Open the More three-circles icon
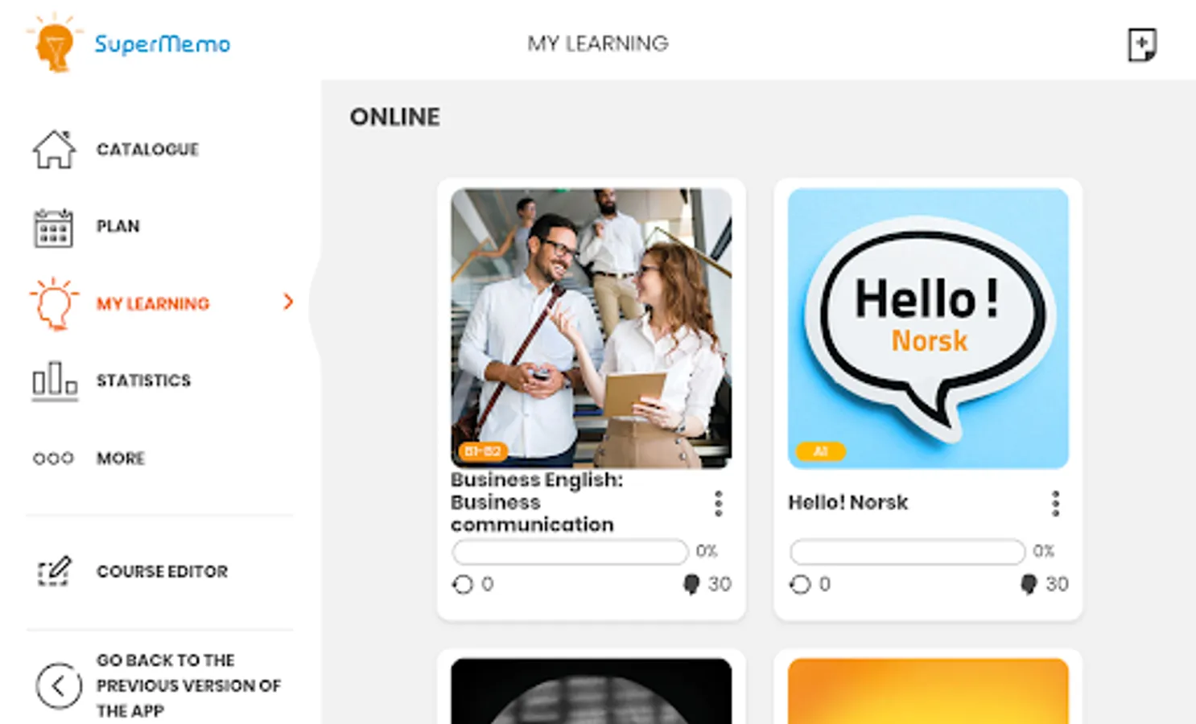Image resolution: width=1196 pixels, height=724 pixels. tap(53, 459)
